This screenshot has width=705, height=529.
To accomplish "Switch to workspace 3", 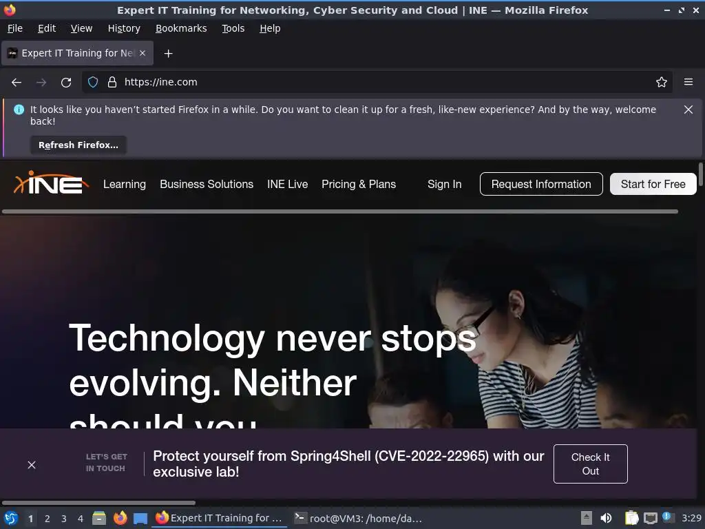I will click(64, 519).
